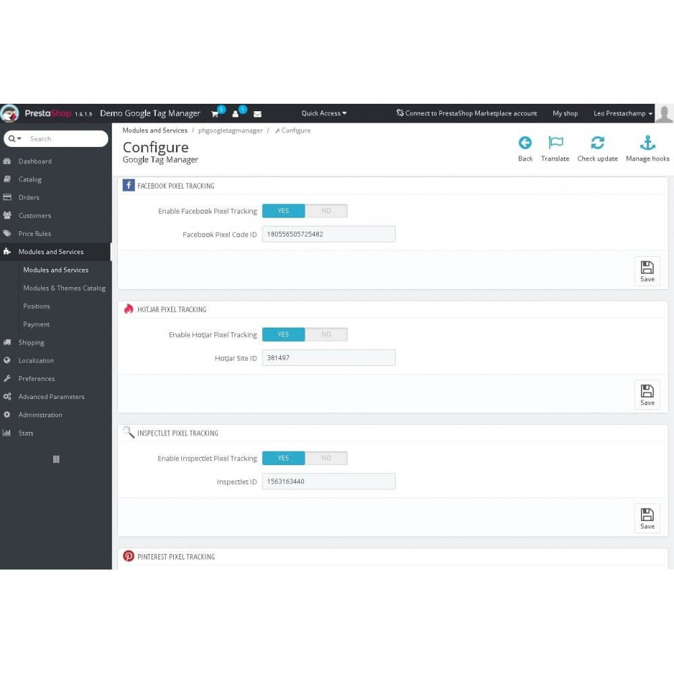
Task: Set Facebook Pixel Tracking to NO
Action: point(326,210)
